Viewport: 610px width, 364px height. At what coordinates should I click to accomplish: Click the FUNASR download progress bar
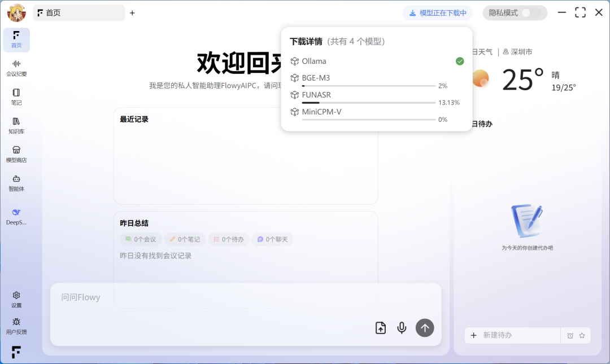368,103
